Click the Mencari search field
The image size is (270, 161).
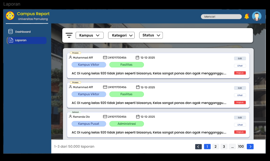tap(221, 17)
